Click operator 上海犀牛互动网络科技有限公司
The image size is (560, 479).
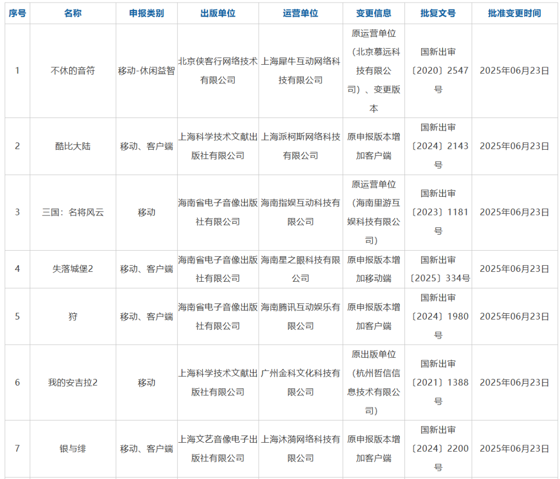(300, 70)
